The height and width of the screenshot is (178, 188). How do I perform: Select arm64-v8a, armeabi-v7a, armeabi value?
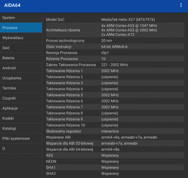tap(129, 137)
